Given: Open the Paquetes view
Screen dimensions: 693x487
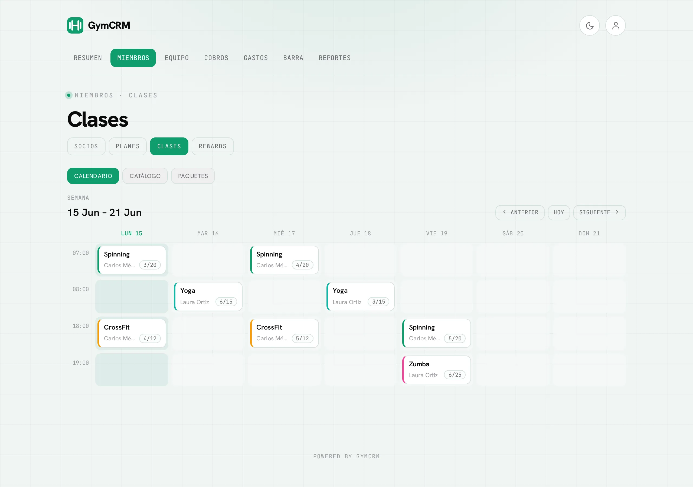Looking at the screenshot, I should (193, 176).
